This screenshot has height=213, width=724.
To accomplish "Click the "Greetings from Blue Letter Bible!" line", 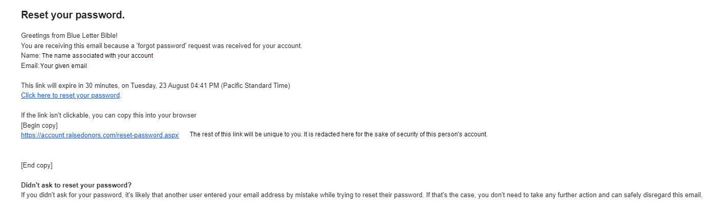I will click(x=69, y=36).
